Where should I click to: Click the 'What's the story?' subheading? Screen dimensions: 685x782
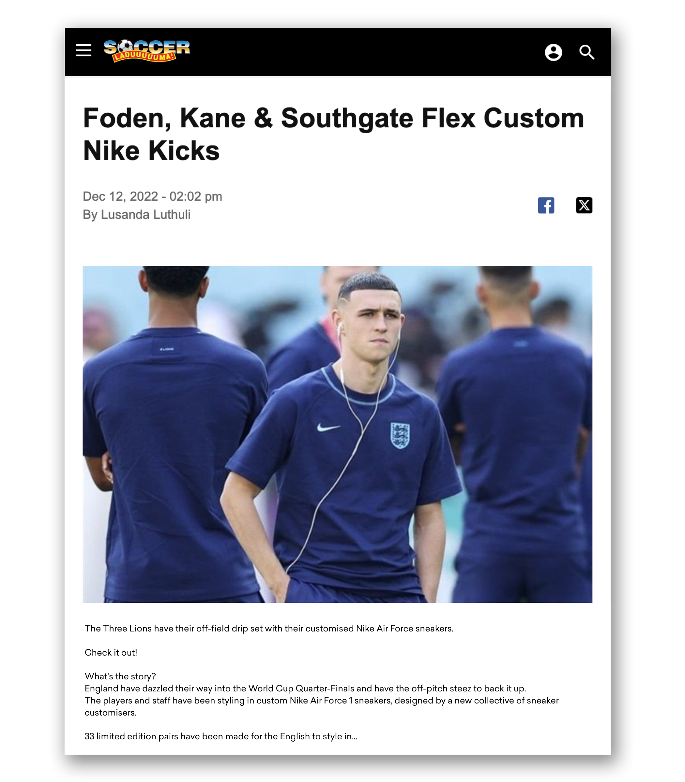tap(120, 676)
